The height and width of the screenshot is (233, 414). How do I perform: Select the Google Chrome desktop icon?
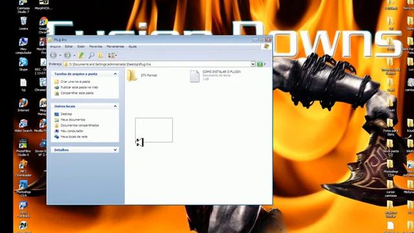click(43, 25)
